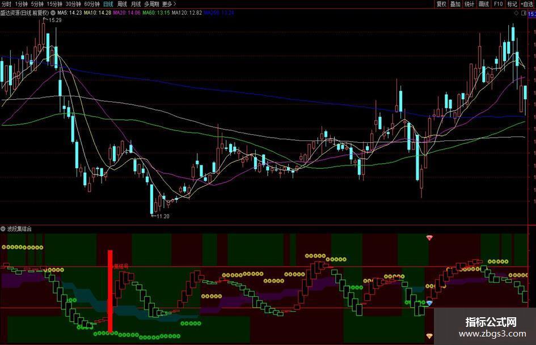This screenshot has width=536, height=345.
Task: Open the 复权 adjustment option
Action: tap(441, 4)
